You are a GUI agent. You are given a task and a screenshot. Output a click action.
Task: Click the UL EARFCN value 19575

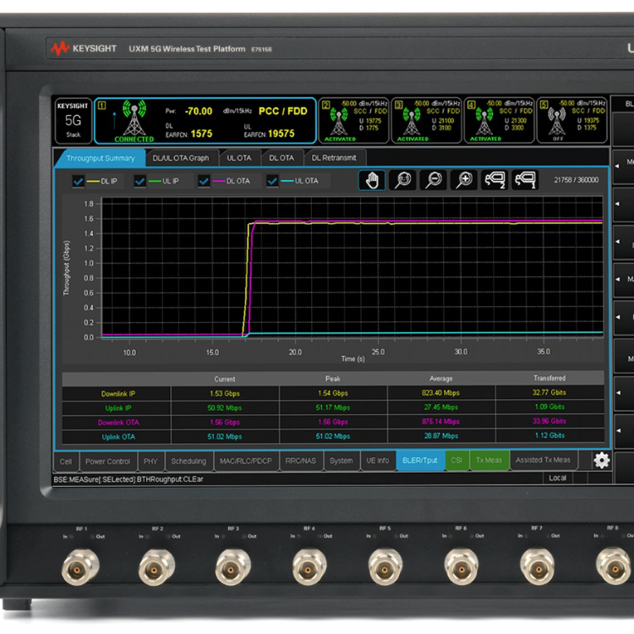click(281, 134)
